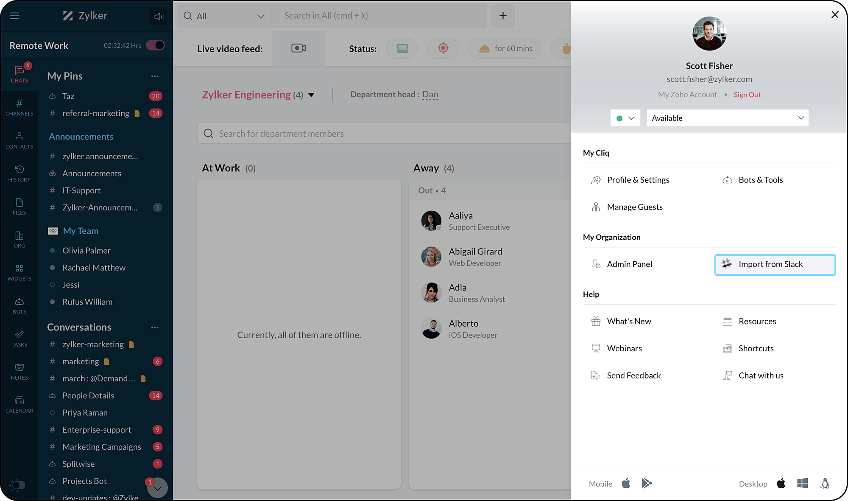Expand the Zylker Engineering department dropdown

(x=311, y=95)
